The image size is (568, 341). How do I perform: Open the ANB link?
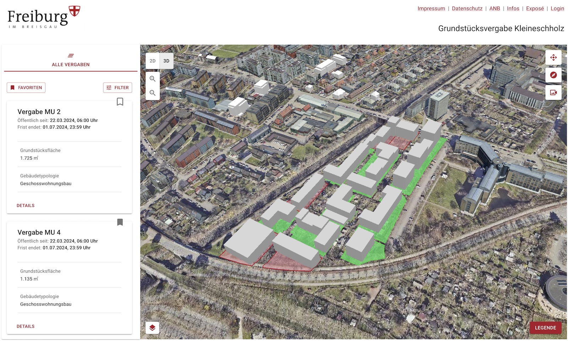495,9
